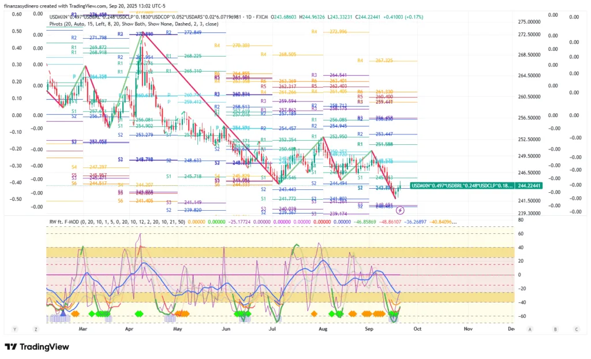
Task: Click the close value C244.22441
Action: (x=368, y=17)
